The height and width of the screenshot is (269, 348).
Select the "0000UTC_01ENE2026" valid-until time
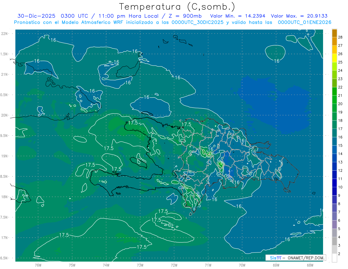(304, 22)
